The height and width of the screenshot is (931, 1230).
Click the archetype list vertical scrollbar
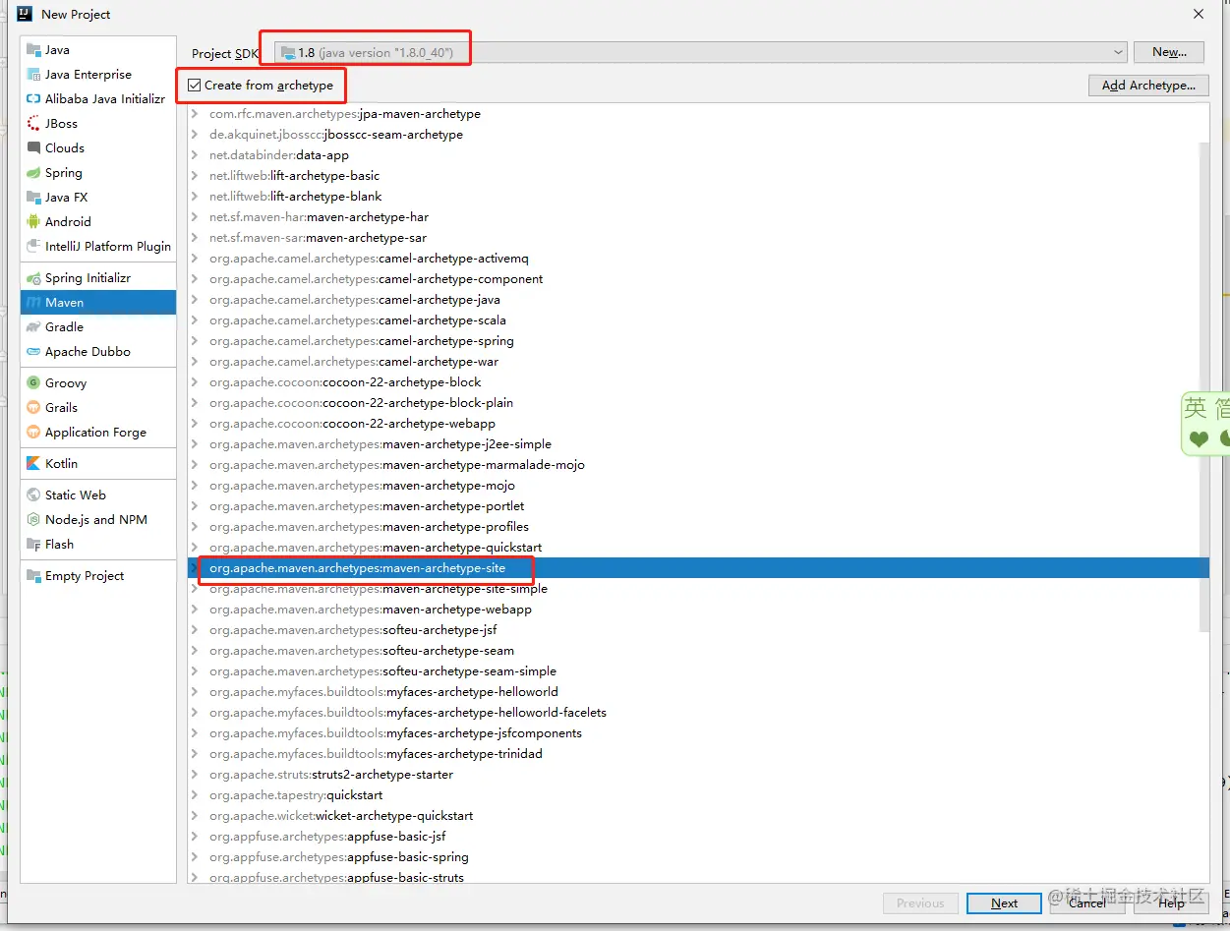tap(1204, 387)
